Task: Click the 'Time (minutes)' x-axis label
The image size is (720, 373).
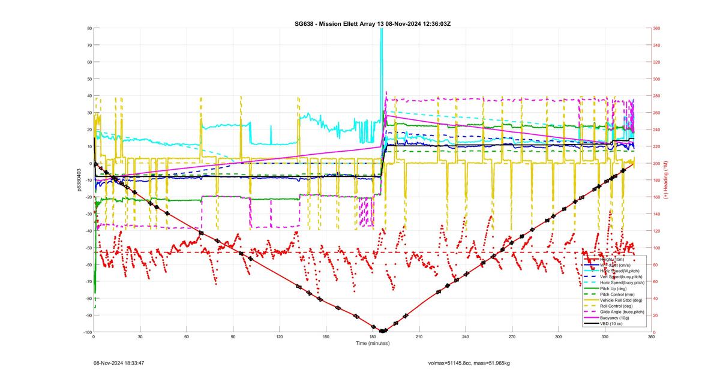Action: (372, 344)
